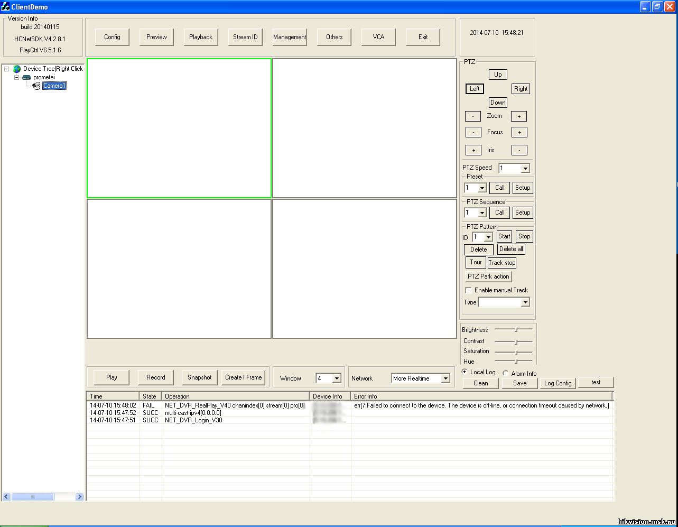Open the PTZ Pattern ID dropdown
The height and width of the screenshot is (527, 678).
[x=488, y=237]
